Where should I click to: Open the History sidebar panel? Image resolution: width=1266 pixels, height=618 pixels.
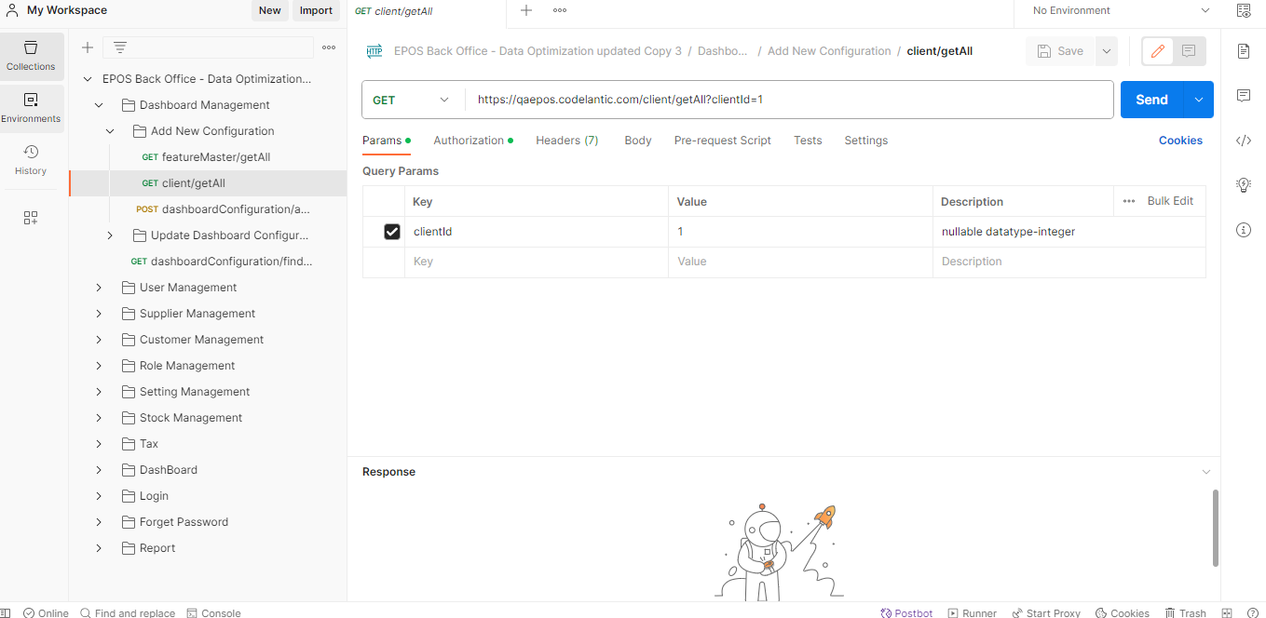32,159
